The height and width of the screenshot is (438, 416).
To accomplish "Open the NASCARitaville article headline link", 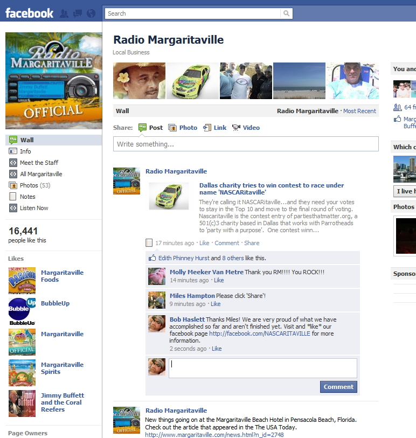I will pyautogui.click(x=271, y=189).
